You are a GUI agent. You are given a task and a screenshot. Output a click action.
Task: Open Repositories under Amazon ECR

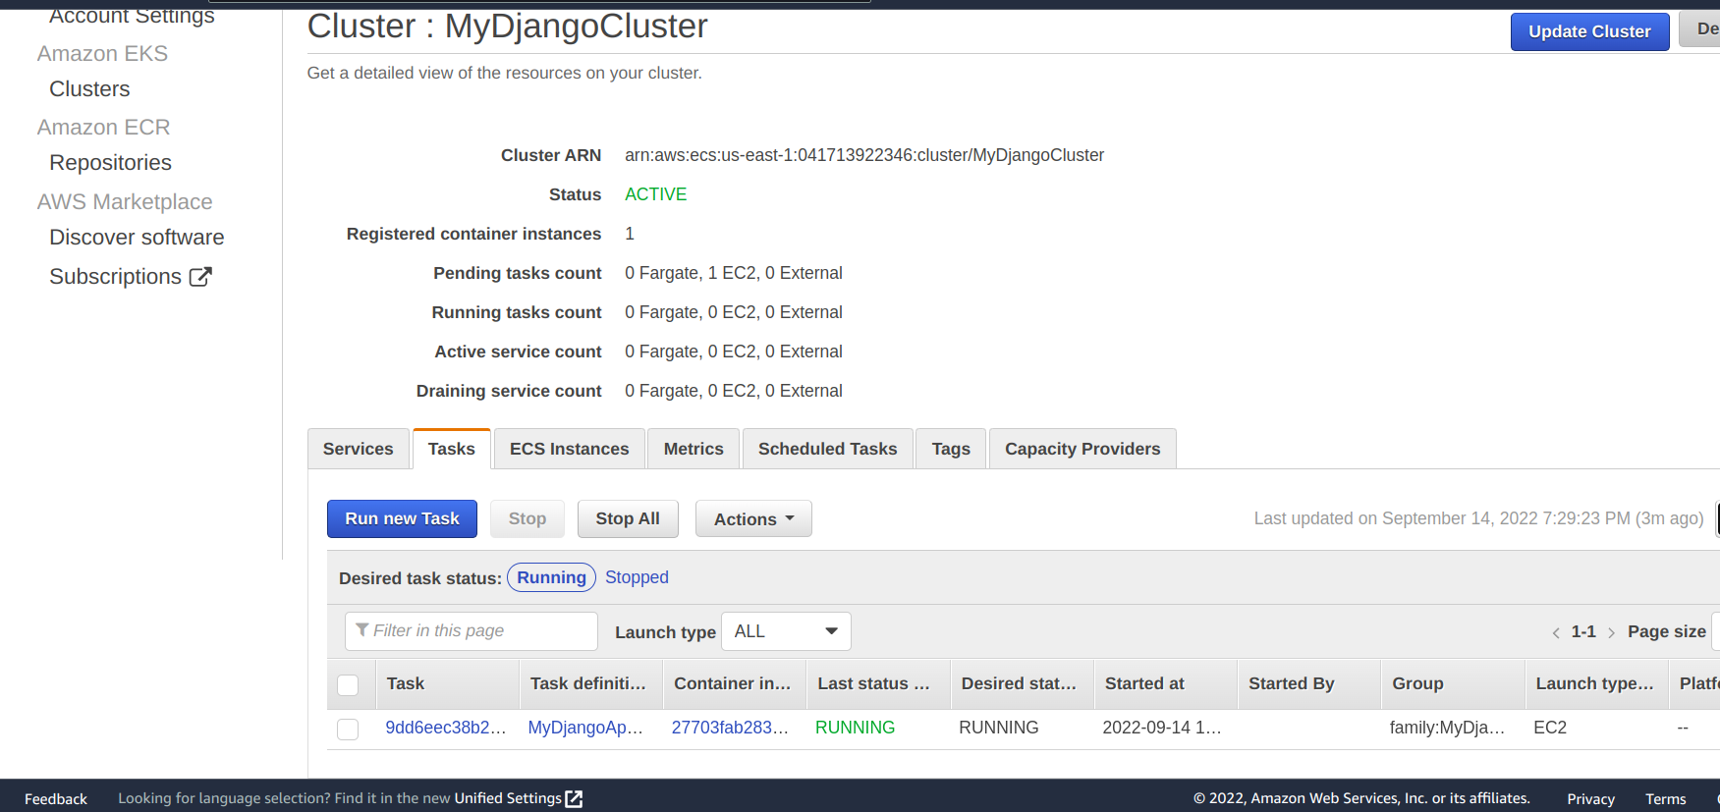point(110,163)
